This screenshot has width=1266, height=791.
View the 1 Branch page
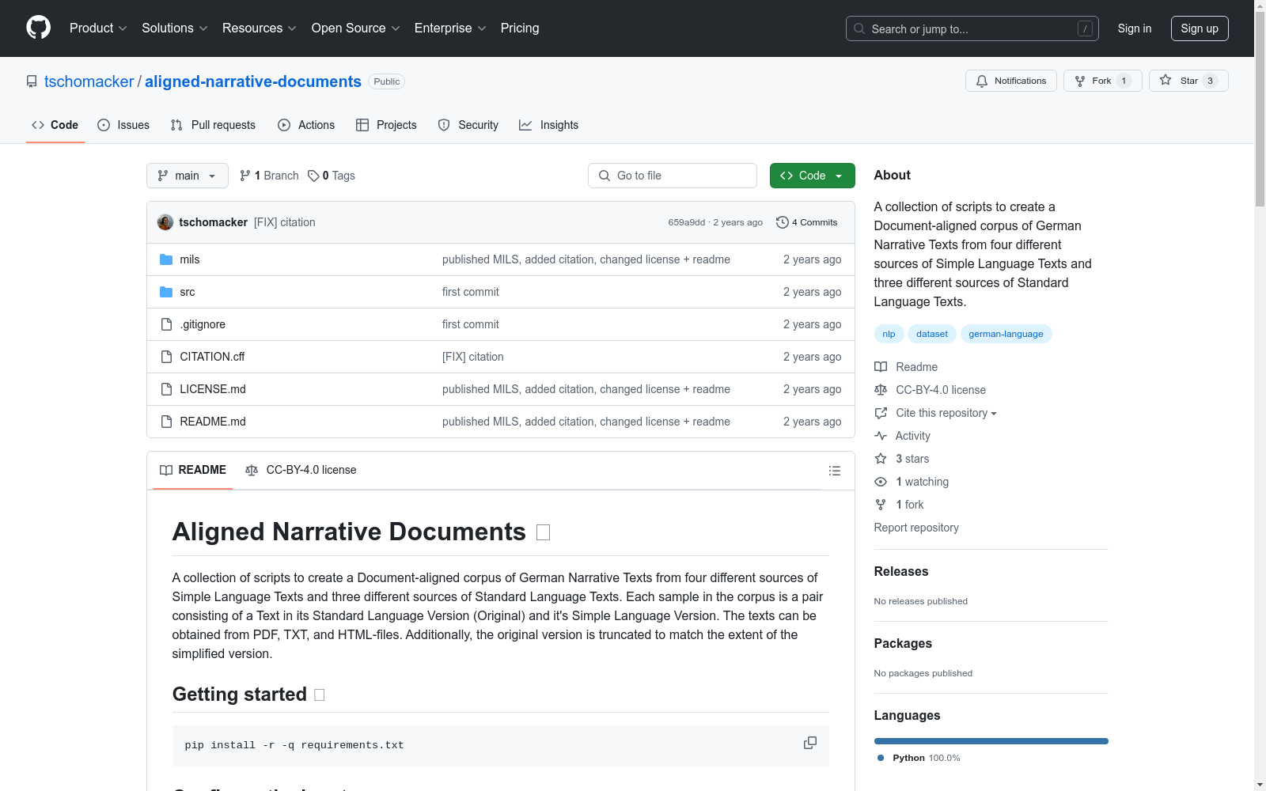[269, 176]
